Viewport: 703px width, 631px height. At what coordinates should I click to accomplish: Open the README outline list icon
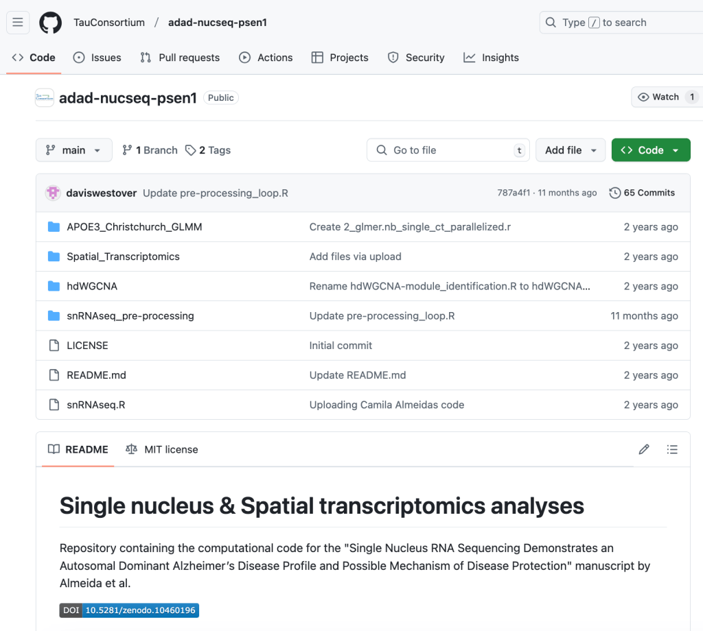(x=672, y=449)
